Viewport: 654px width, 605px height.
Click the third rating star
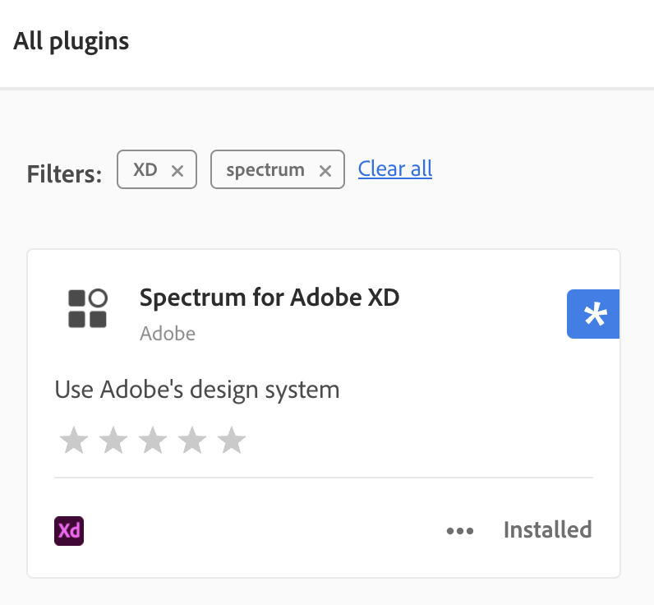coord(153,440)
